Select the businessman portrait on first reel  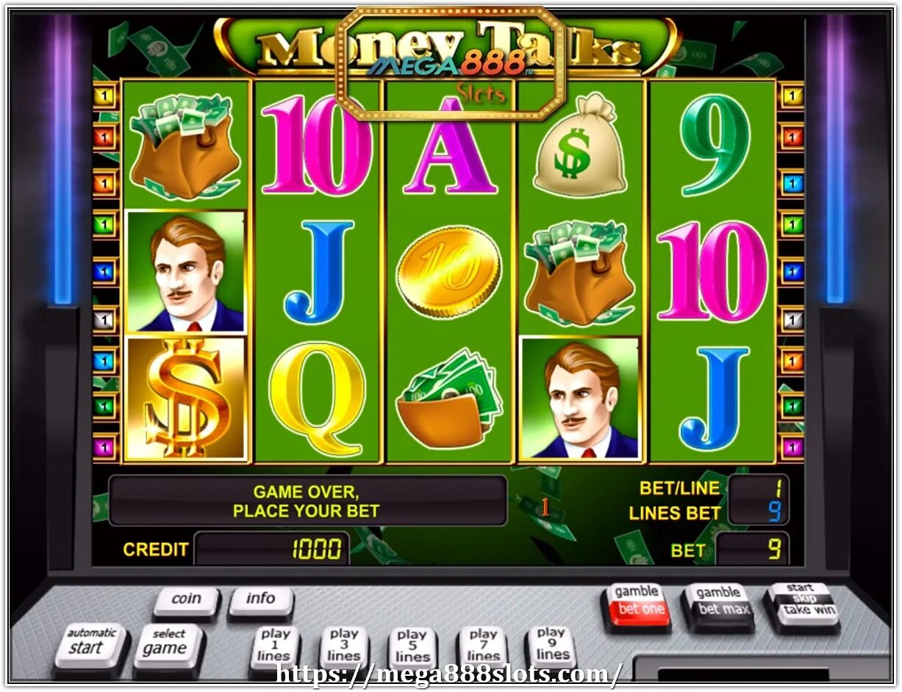pyautogui.click(x=187, y=272)
